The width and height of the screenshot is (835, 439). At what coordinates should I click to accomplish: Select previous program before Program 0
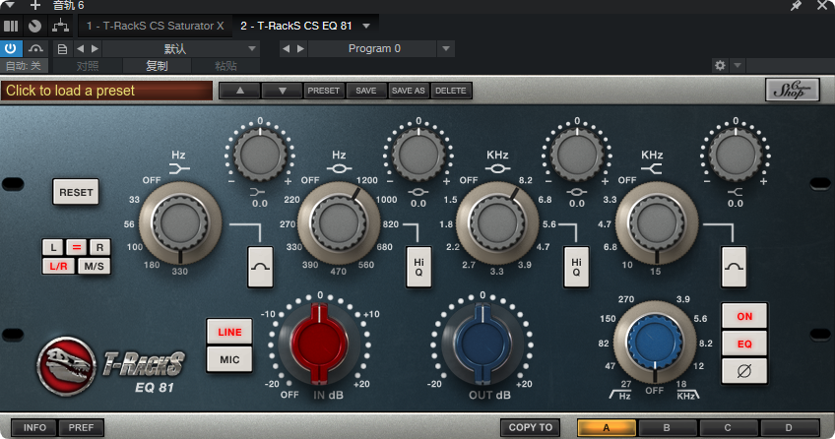(x=286, y=49)
